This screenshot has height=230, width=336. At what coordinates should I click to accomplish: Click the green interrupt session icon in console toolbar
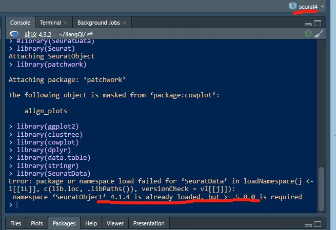click(x=308, y=34)
